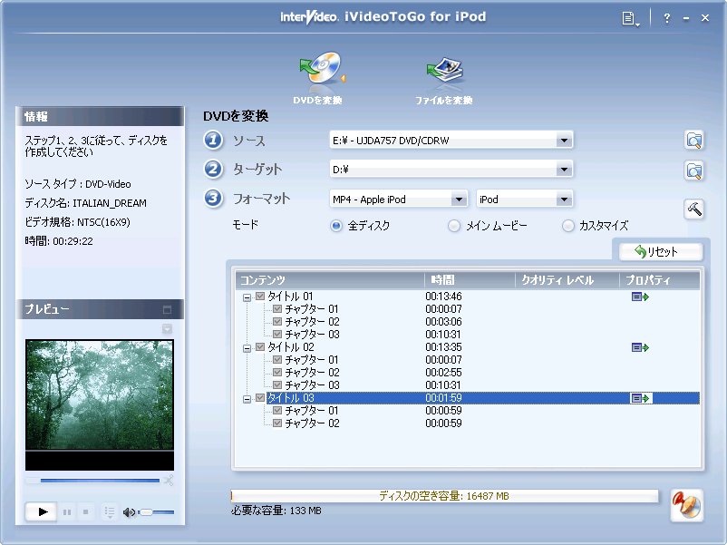Click step 3 フォーマット label
This screenshot has height=545, width=727.
(261, 199)
